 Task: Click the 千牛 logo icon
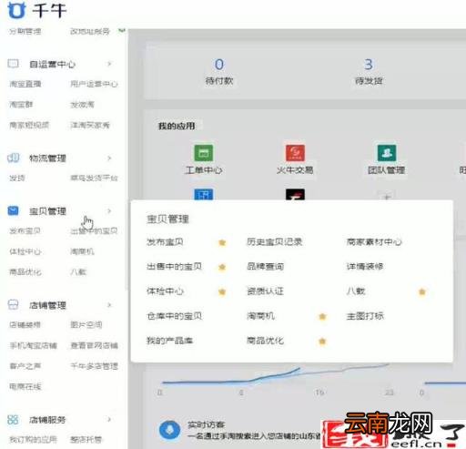[x=15, y=10]
